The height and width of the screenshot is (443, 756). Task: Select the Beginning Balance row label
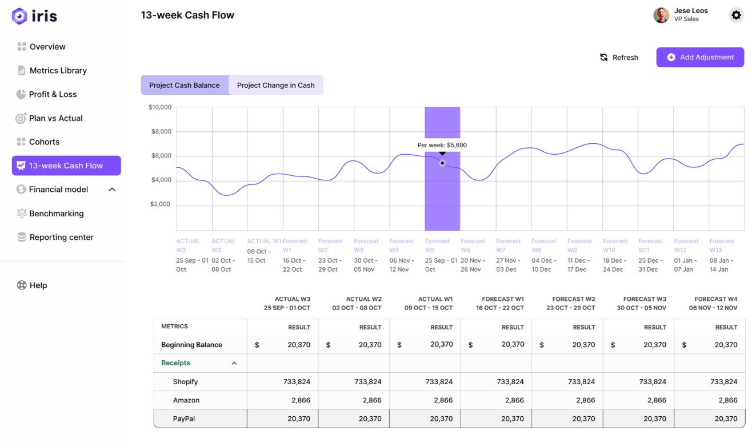click(x=192, y=345)
